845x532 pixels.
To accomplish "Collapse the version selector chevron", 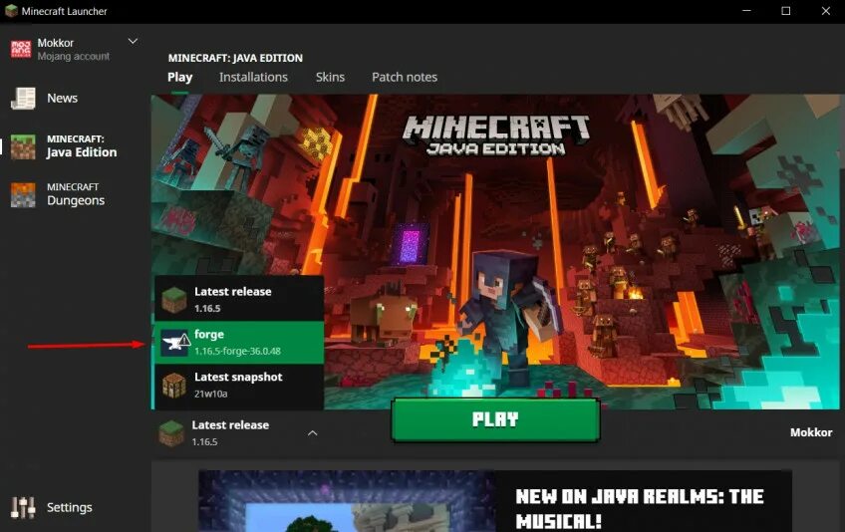I will [313, 432].
